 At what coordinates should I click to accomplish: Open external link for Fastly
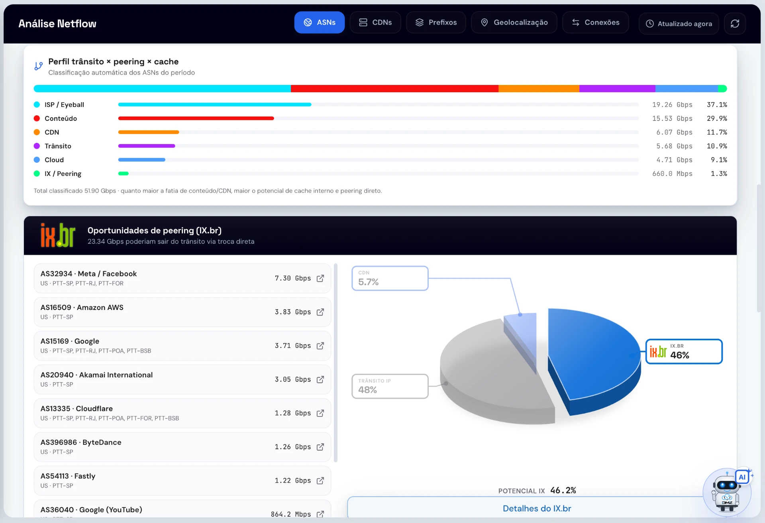point(320,481)
